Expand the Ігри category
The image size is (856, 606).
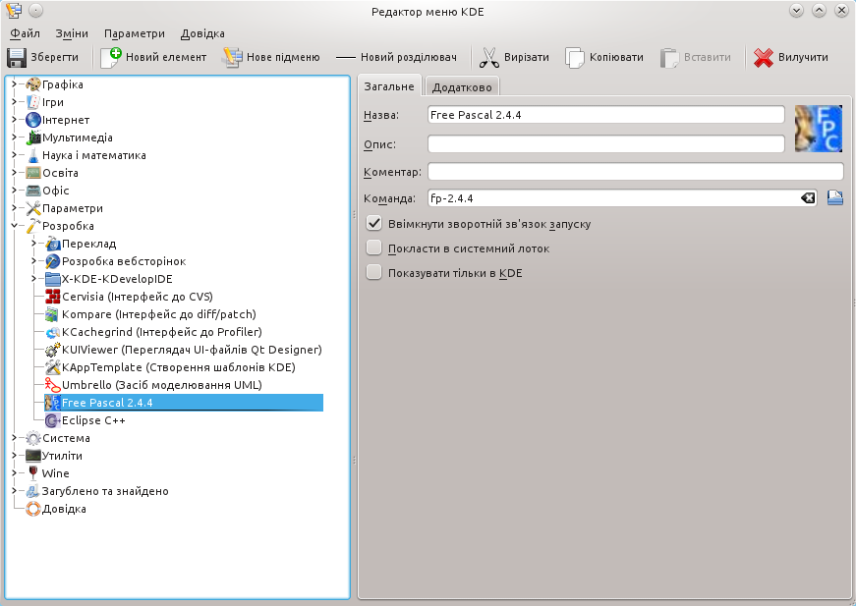coord(15,102)
